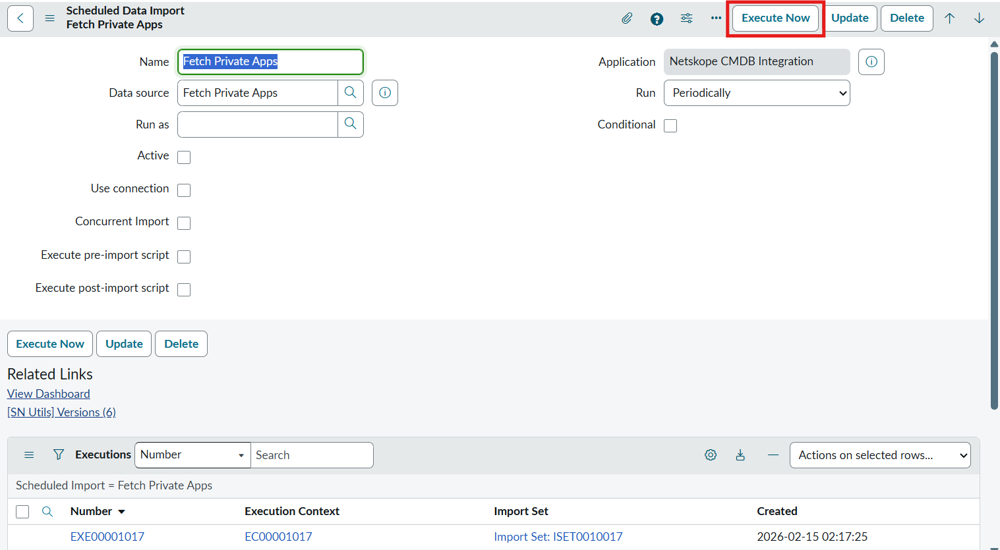Viewport: 1000px width, 550px height.
Task: Click the filter breadcrumb Scheduled Import = Fetch Private Apps
Action: pos(114,485)
